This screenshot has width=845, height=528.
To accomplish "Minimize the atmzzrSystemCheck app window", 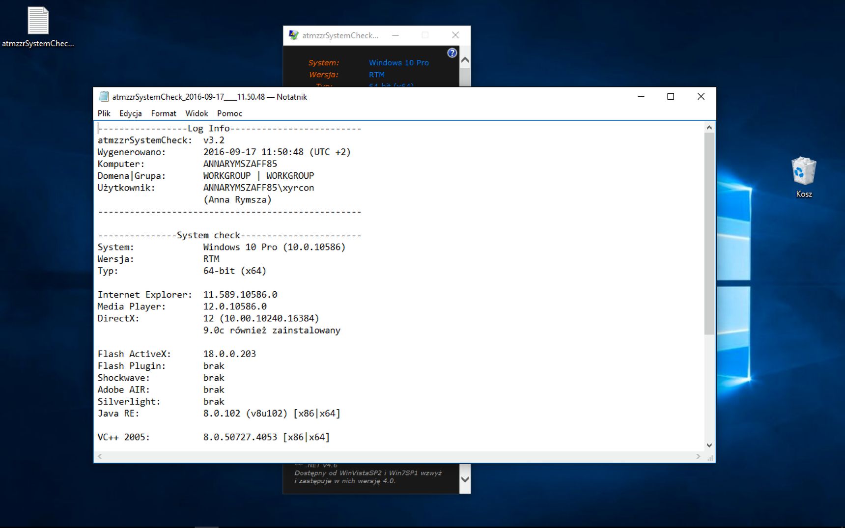I will (395, 35).
